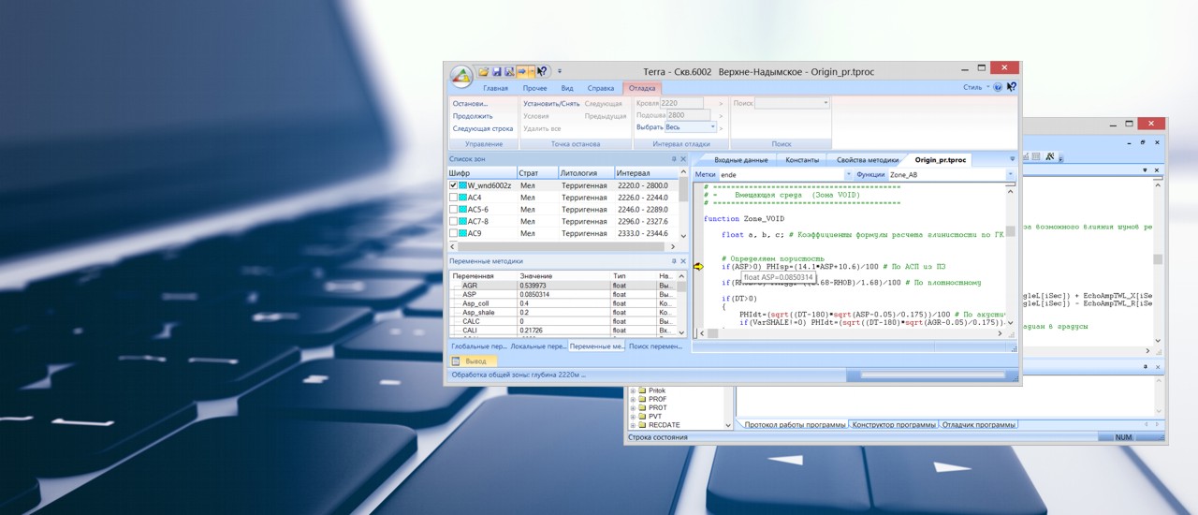The image size is (1198, 515).
Task: Click the blue help icon next to Стиль
Action: pos(998,87)
